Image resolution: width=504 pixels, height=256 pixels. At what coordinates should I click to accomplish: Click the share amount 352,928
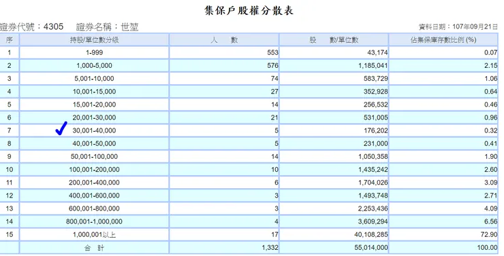376,92
